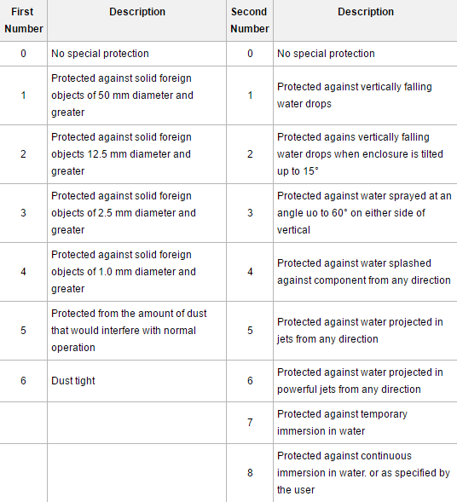Select the 12.5 mm diameter description
This screenshot has width=457, height=502.
tap(121, 154)
